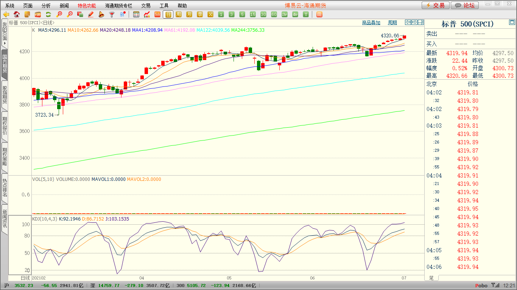This screenshot has height=290, width=517.
Task: Select the 4hr period icon
Action: point(295,15)
